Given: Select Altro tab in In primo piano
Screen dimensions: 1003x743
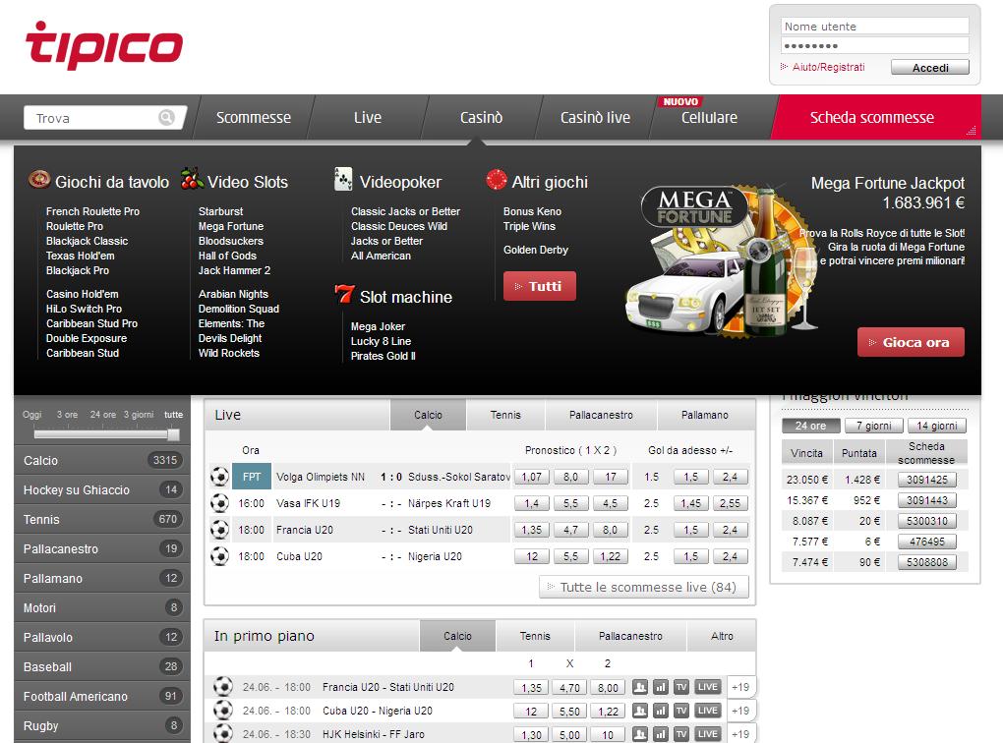Looking at the screenshot, I should [722, 636].
